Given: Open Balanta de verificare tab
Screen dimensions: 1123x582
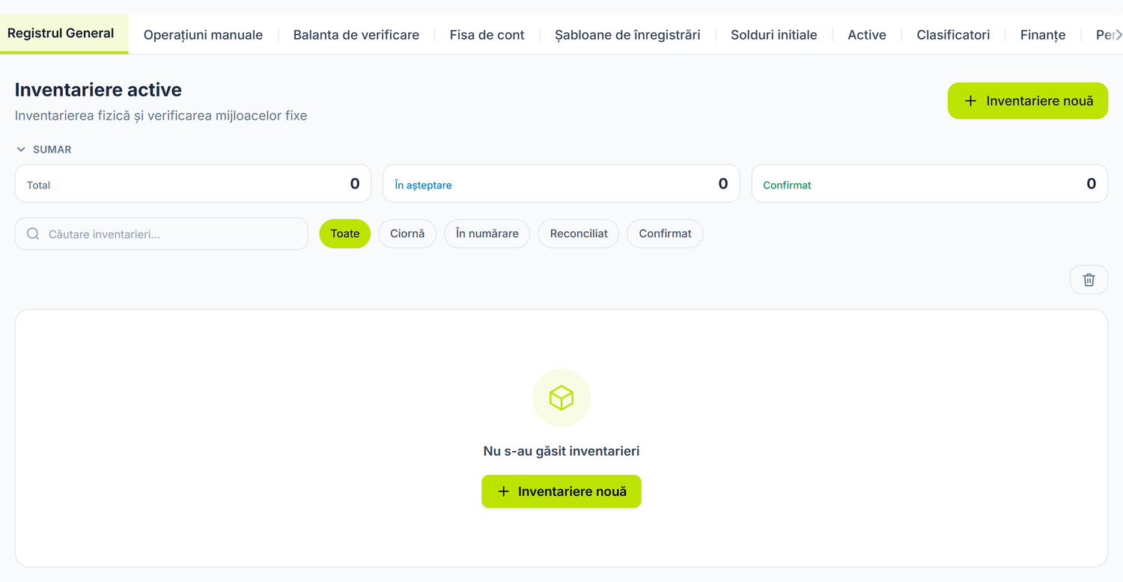Looking at the screenshot, I should tap(356, 34).
